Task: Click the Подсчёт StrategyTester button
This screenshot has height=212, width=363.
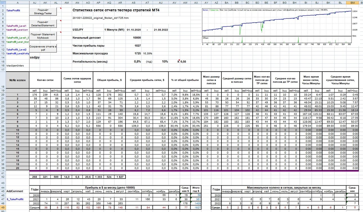Action: click(43, 12)
